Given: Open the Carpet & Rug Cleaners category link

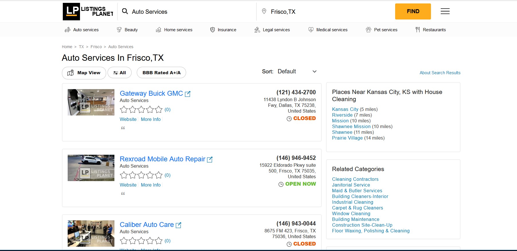Looking at the screenshot, I should [x=357, y=208].
